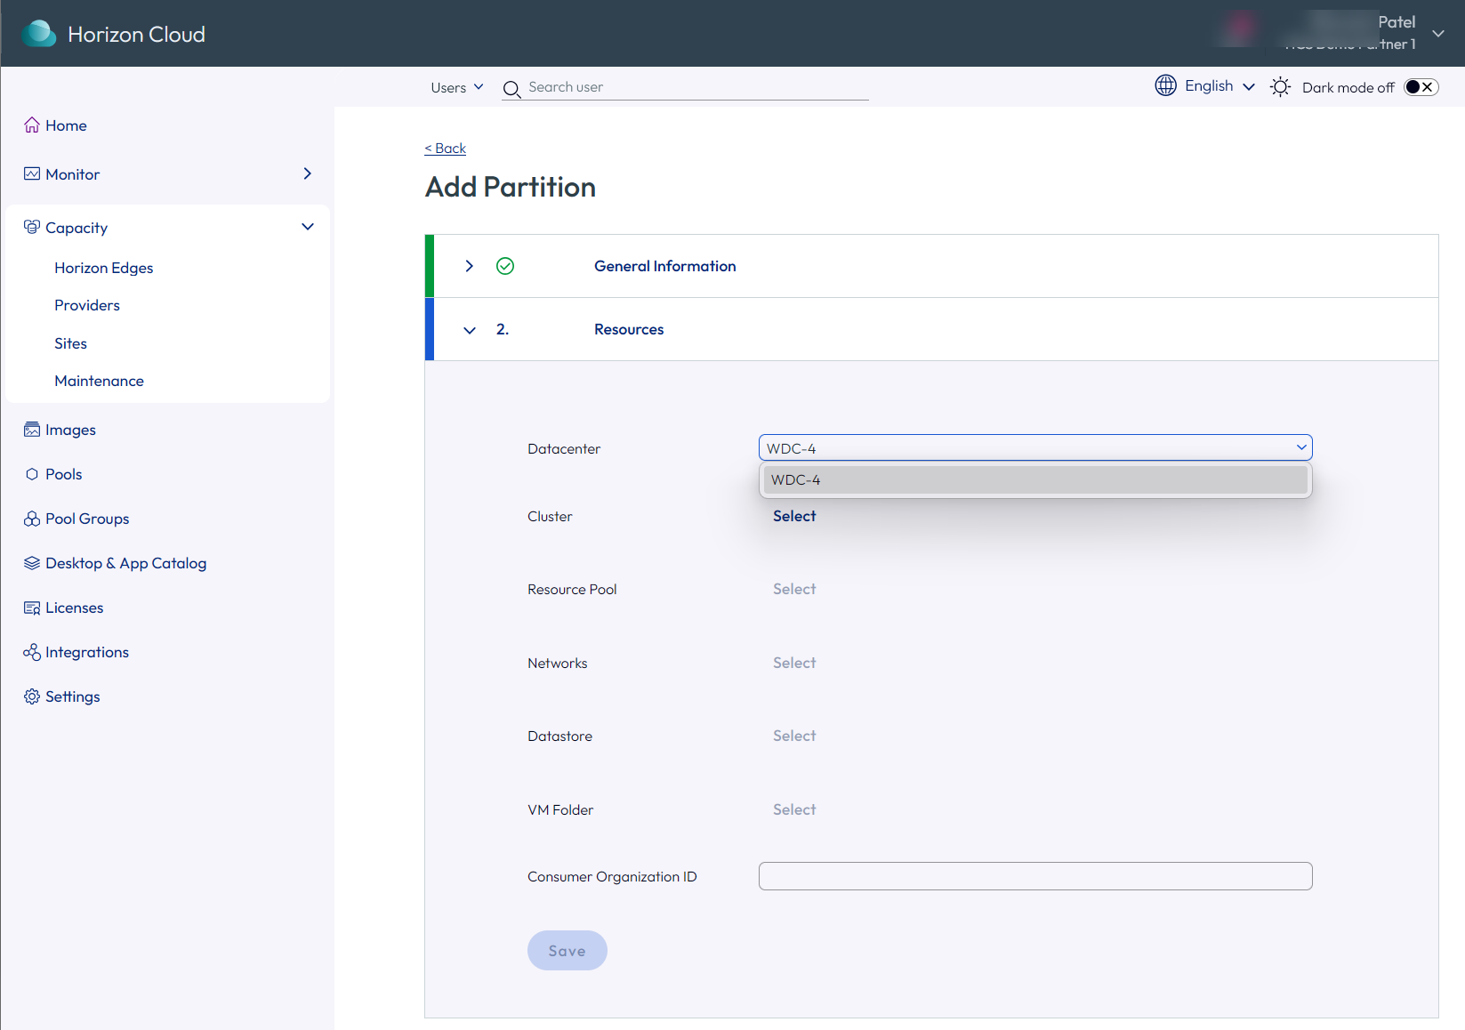
Task: Click the language globe icon
Action: point(1165,85)
